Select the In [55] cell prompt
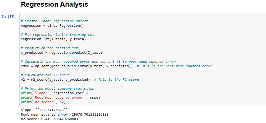The image size is (266, 123). pyautogui.click(x=10, y=17)
